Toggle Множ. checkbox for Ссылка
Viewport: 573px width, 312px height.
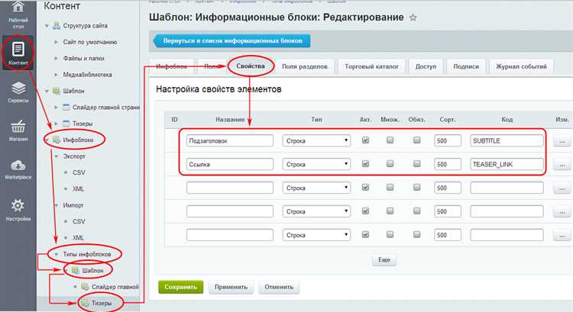pyautogui.click(x=390, y=164)
